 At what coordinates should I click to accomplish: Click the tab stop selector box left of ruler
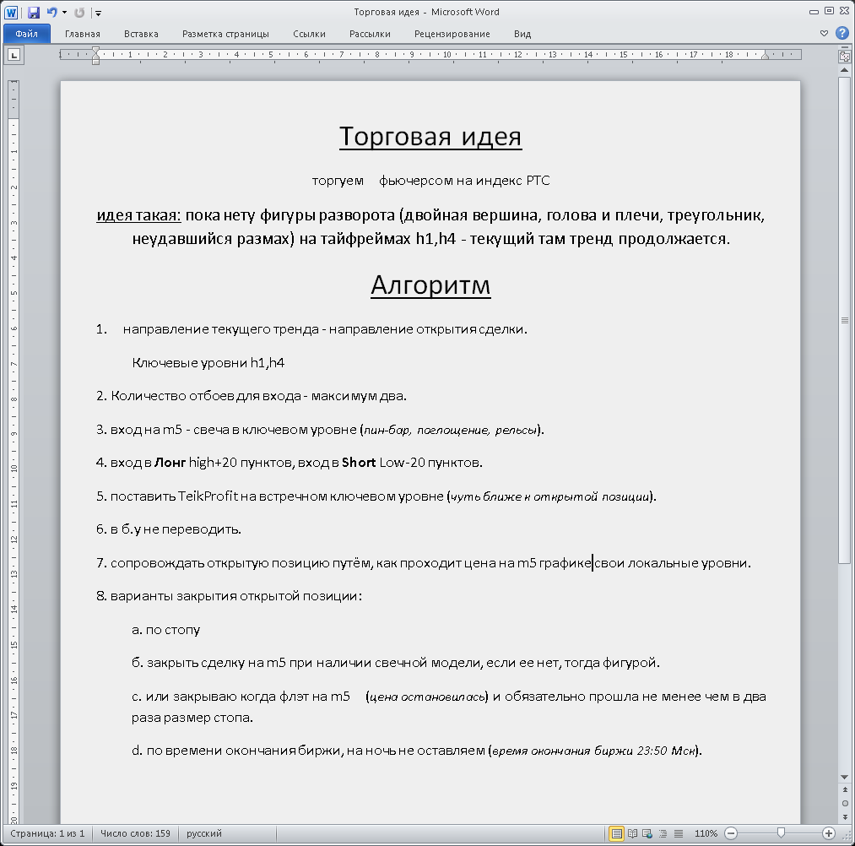[x=14, y=55]
